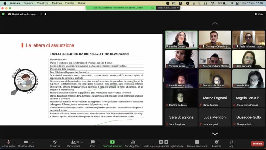
Task: Open the Finestra menu
Action: pyautogui.click(x=70, y=3)
